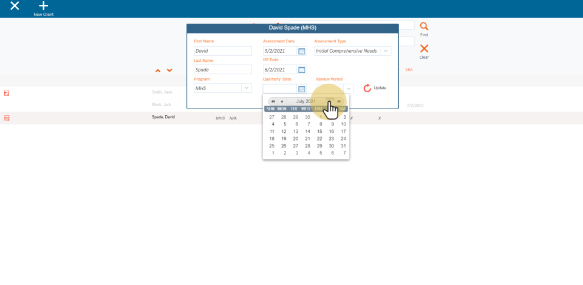Open the Assessment Date calendar picker
Image resolution: width=583 pixels, height=285 pixels.
click(302, 51)
